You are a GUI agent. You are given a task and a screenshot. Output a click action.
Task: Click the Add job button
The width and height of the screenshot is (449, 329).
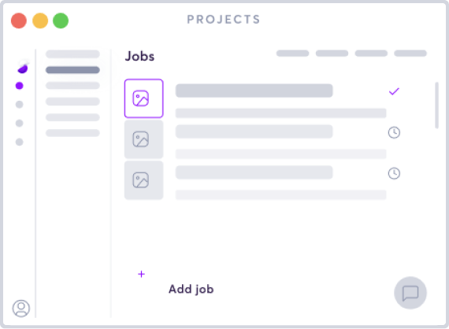click(x=191, y=289)
